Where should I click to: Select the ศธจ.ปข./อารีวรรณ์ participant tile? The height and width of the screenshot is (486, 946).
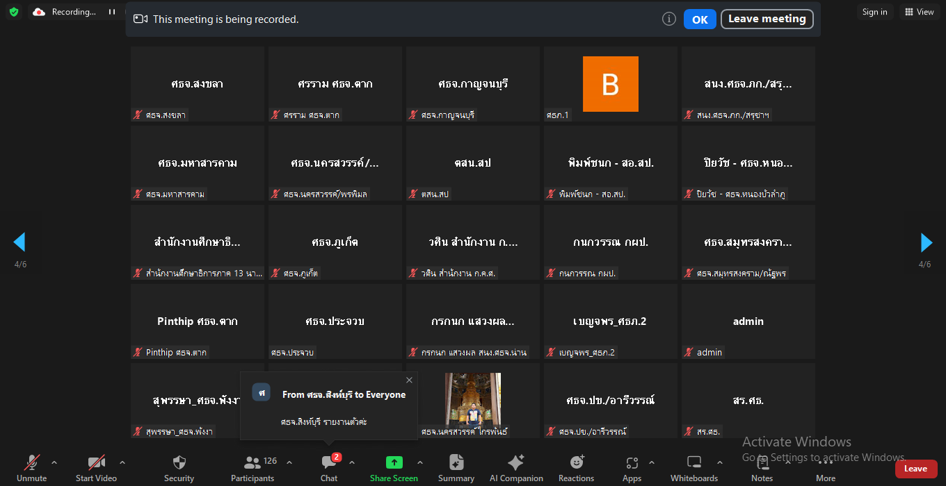pos(611,401)
